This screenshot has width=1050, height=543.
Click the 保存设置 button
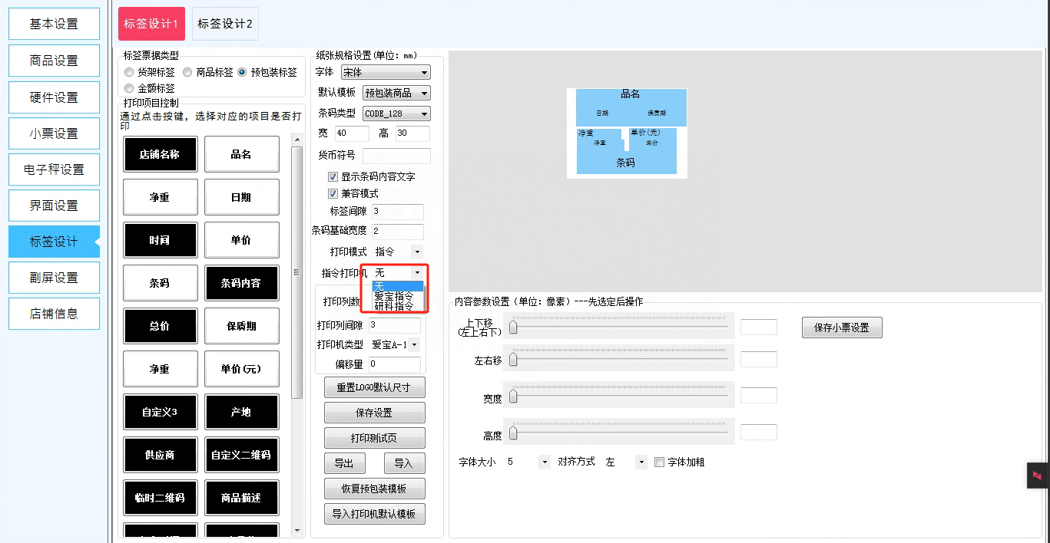point(375,413)
